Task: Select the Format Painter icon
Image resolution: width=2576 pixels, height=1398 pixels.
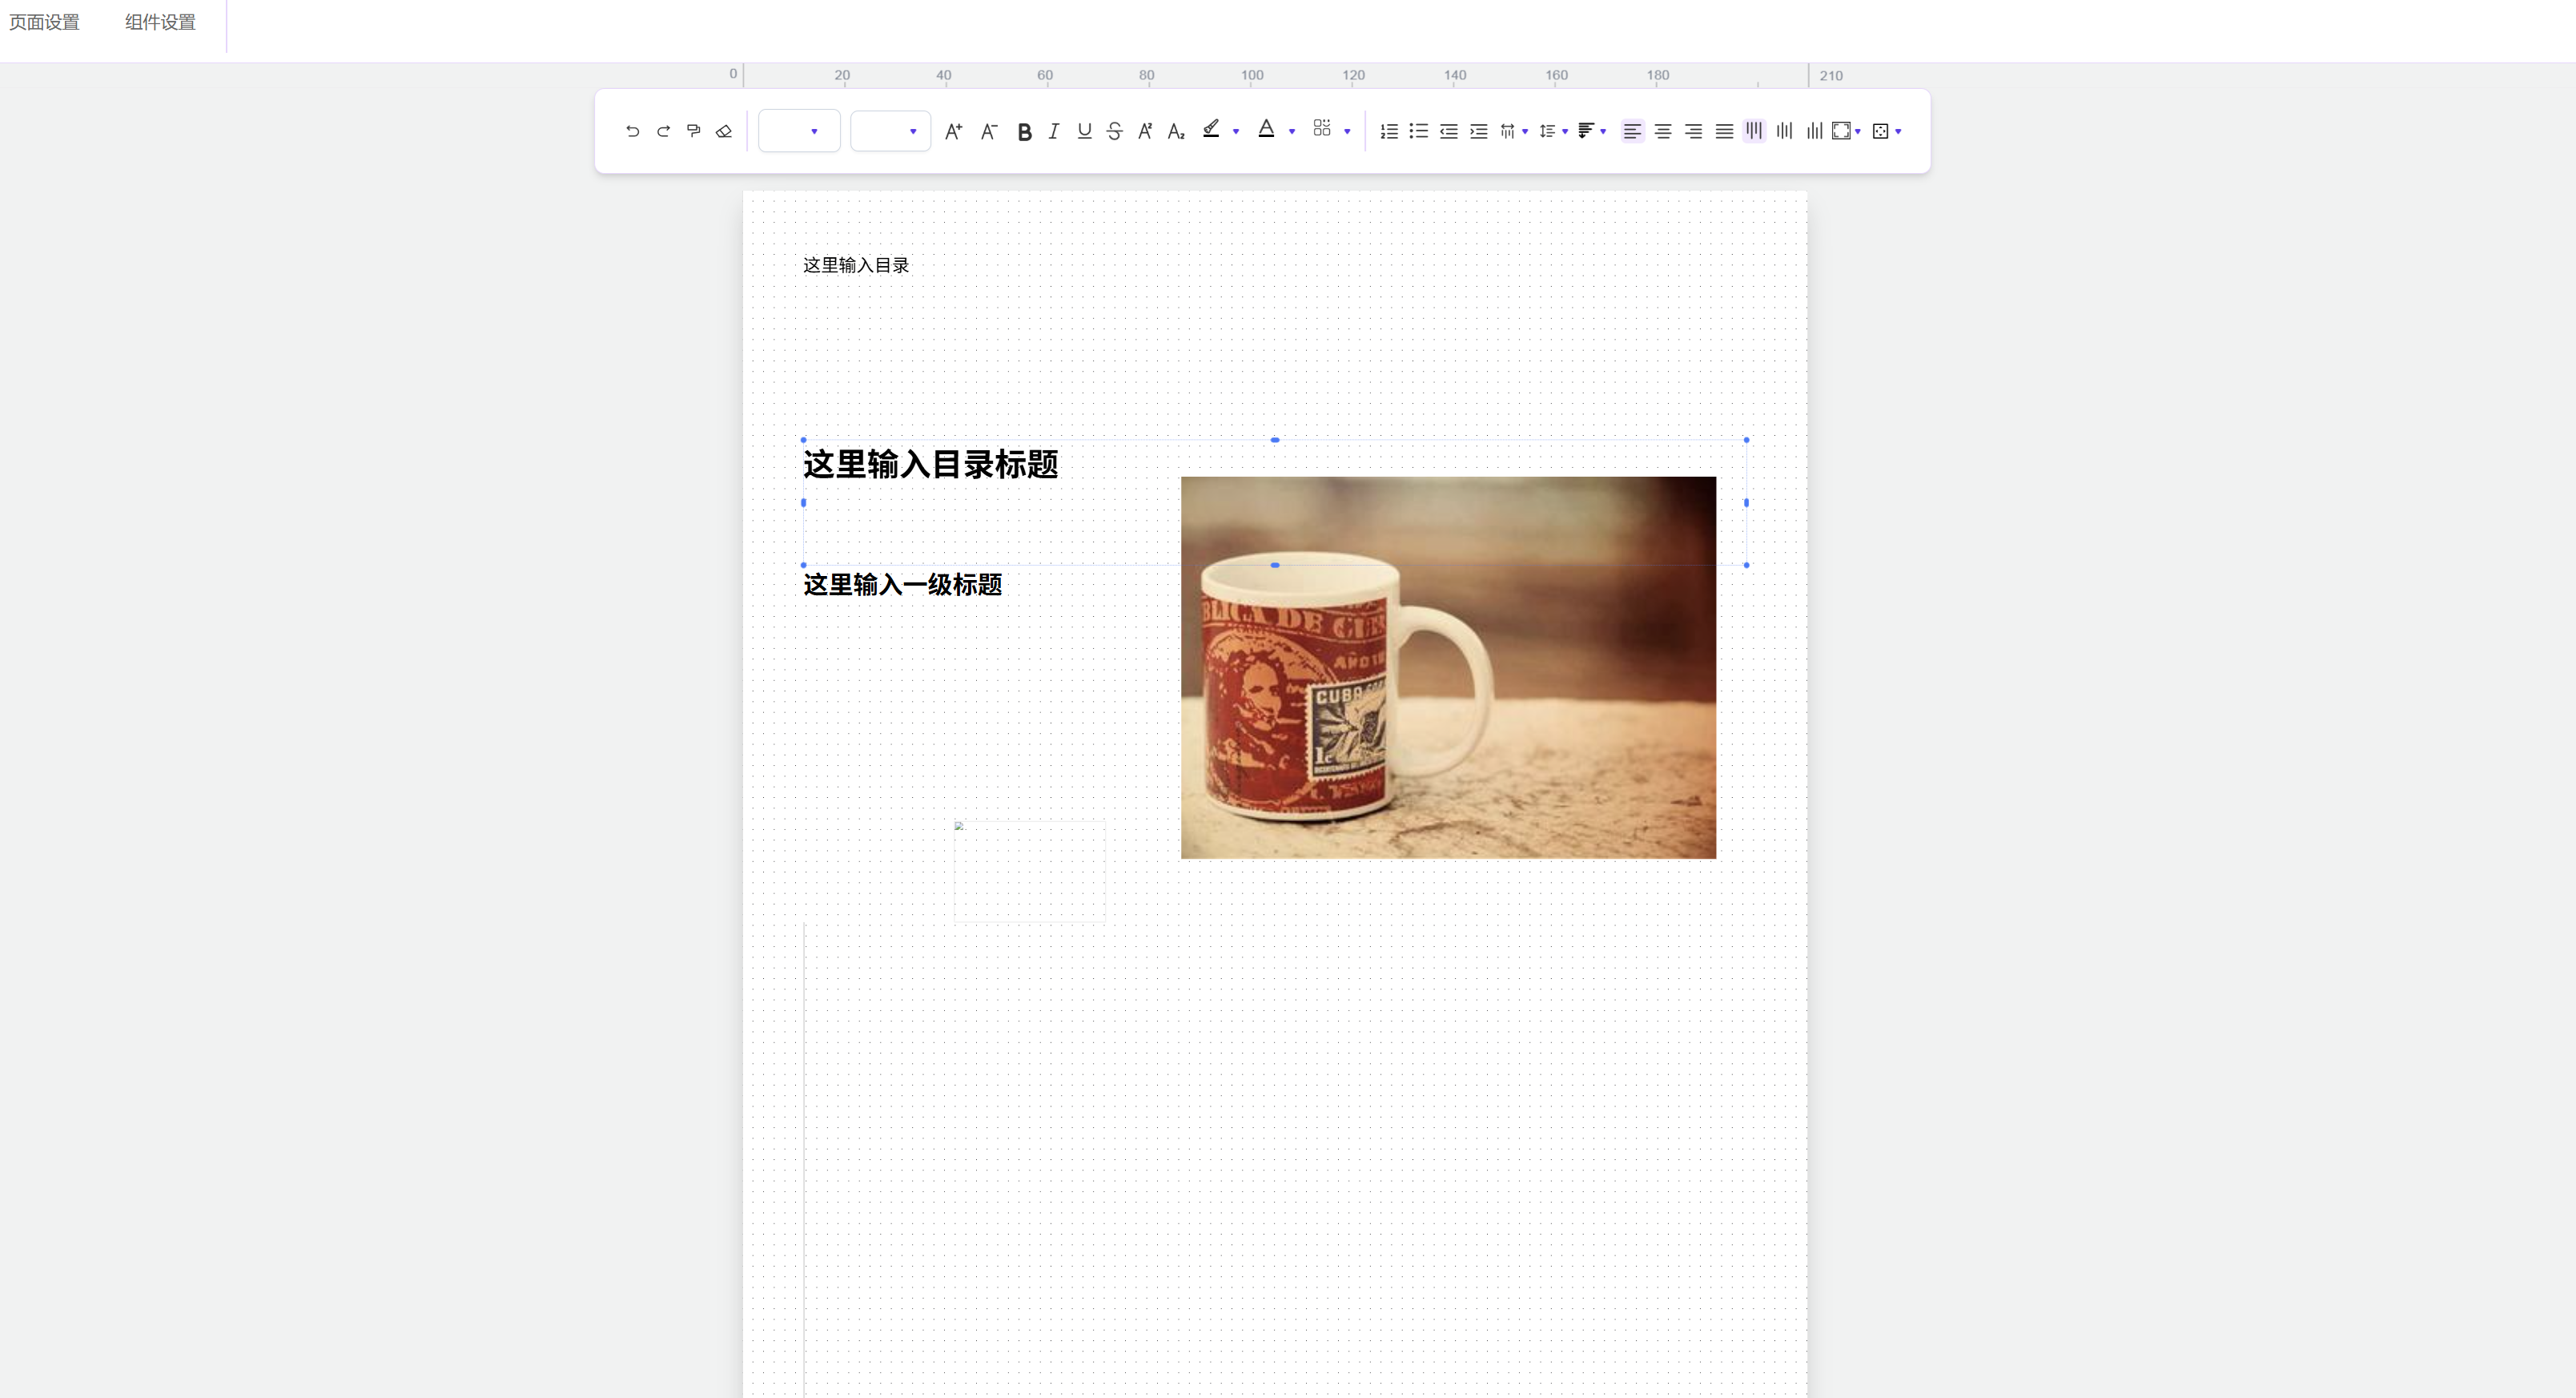Action: click(693, 131)
